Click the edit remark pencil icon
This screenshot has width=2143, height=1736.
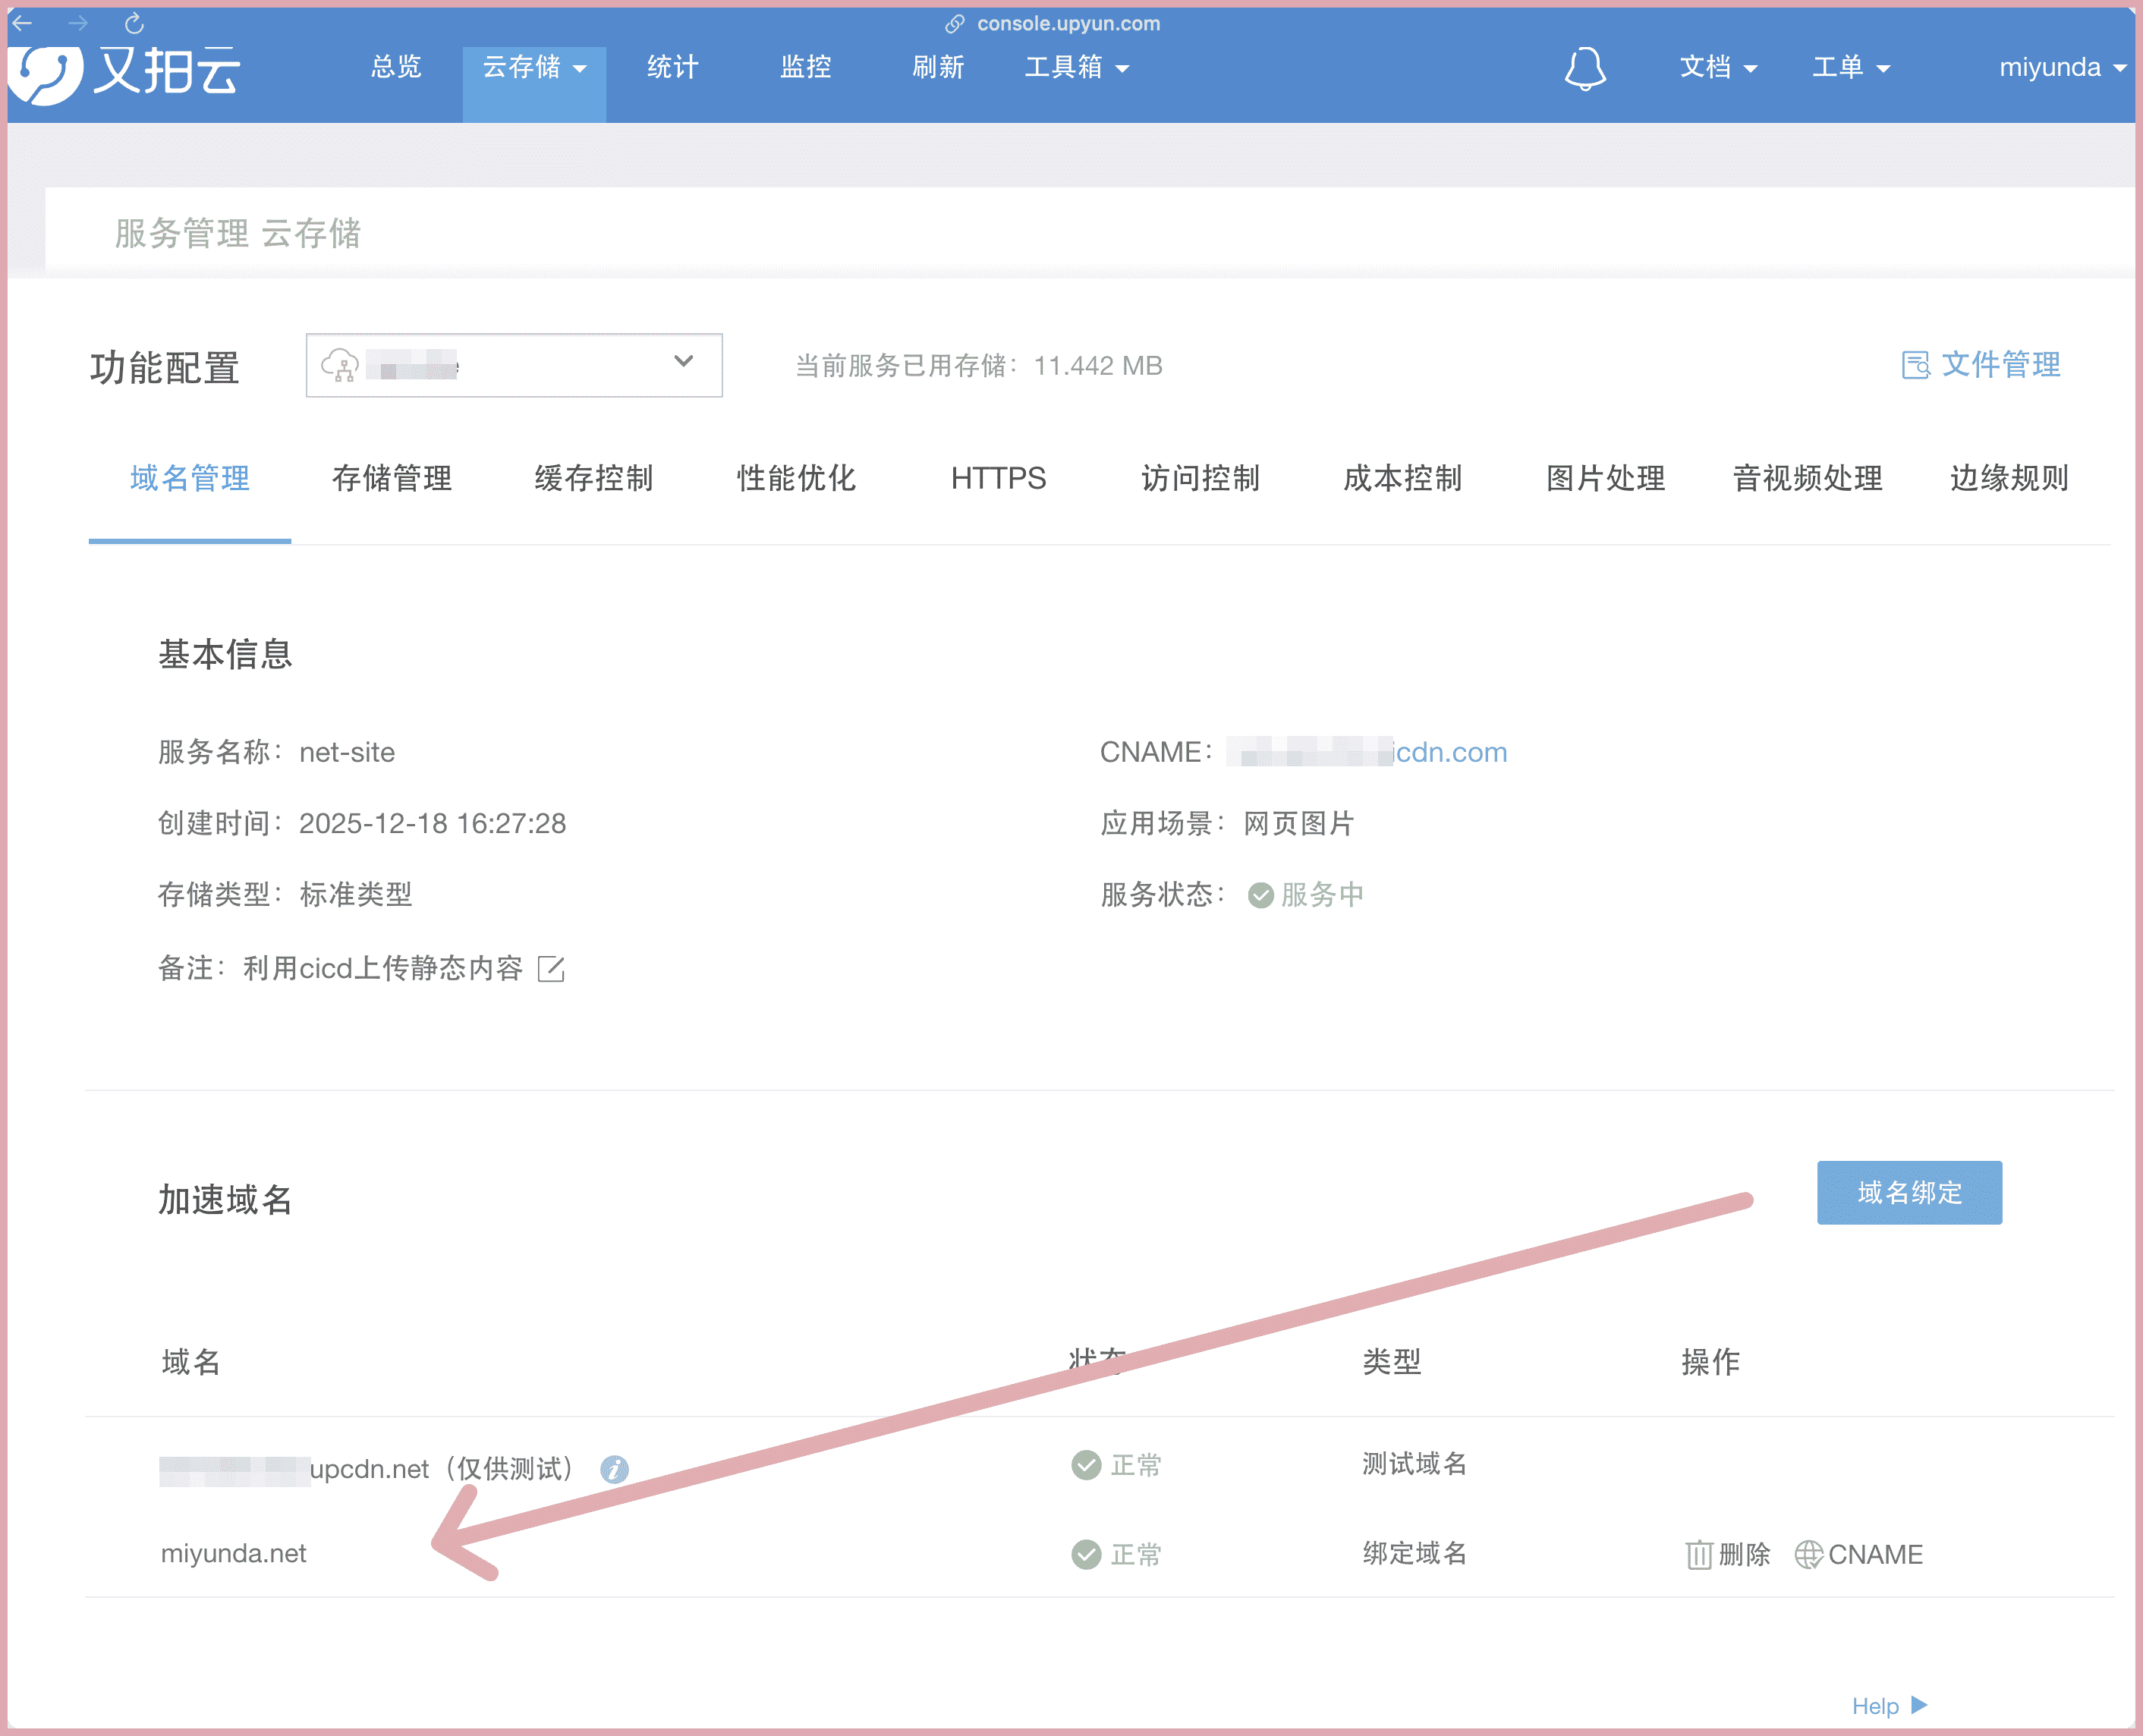551,968
